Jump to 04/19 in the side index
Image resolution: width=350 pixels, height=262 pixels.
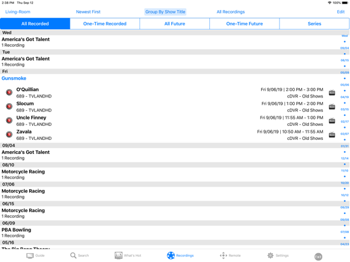point(344,97)
